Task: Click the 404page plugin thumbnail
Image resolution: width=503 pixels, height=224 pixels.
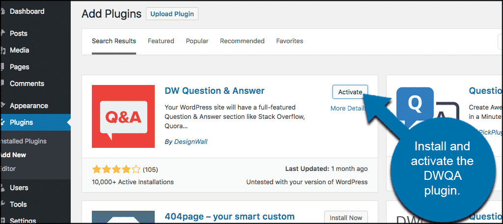Action: 123,217
